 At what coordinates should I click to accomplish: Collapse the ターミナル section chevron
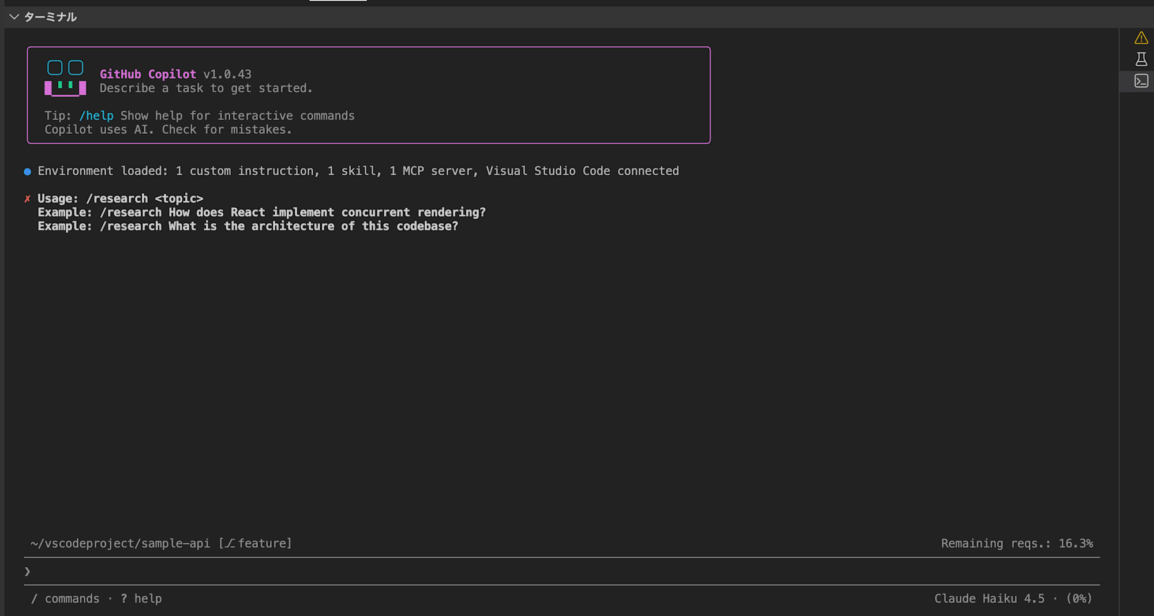[14, 17]
